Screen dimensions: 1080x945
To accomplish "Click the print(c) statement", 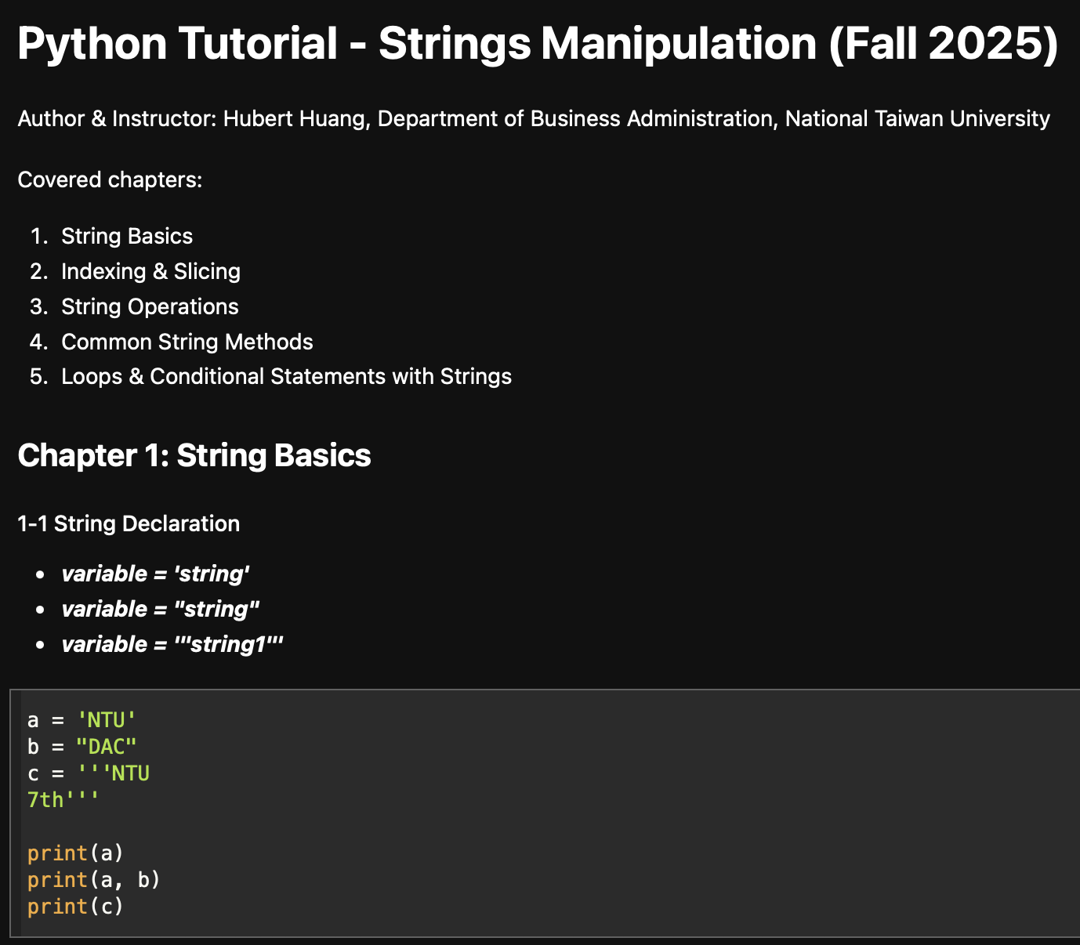I will (x=75, y=907).
